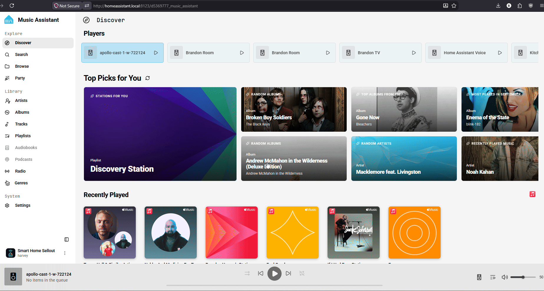The height and width of the screenshot is (291, 544).
Task: Click the current player artwork thumbnail
Action: tap(13, 277)
